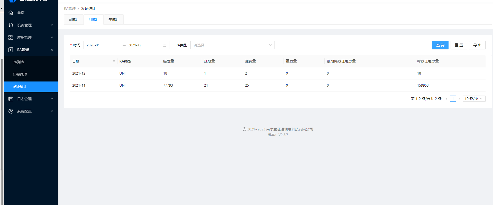493x205 pixels.
Task: Go to previous page arrow
Action: [x=447, y=99]
